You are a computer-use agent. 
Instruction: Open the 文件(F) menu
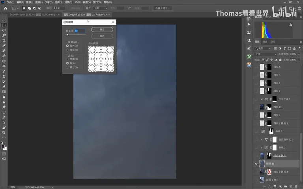point(10,2)
